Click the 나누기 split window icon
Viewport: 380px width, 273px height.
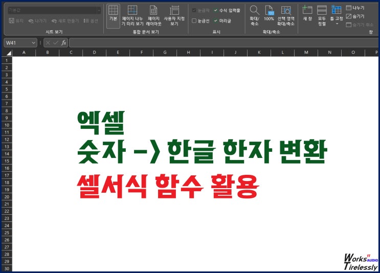click(x=348, y=8)
